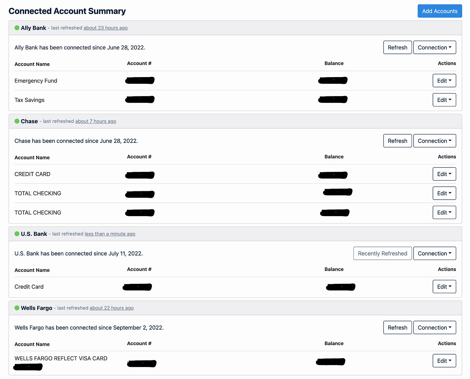Refresh the Wells Fargo connection
Image resolution: width=470 pixels, height=379 pixels.
click(397, 328)
